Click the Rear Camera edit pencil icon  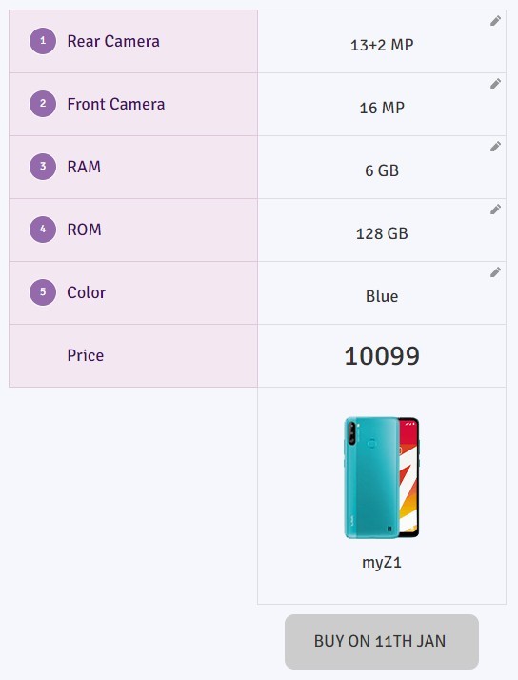(x=495, y=21)
